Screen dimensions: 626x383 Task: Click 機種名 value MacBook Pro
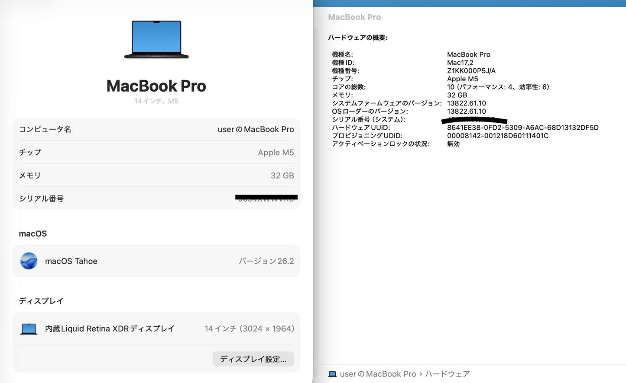tap(469, 54)
